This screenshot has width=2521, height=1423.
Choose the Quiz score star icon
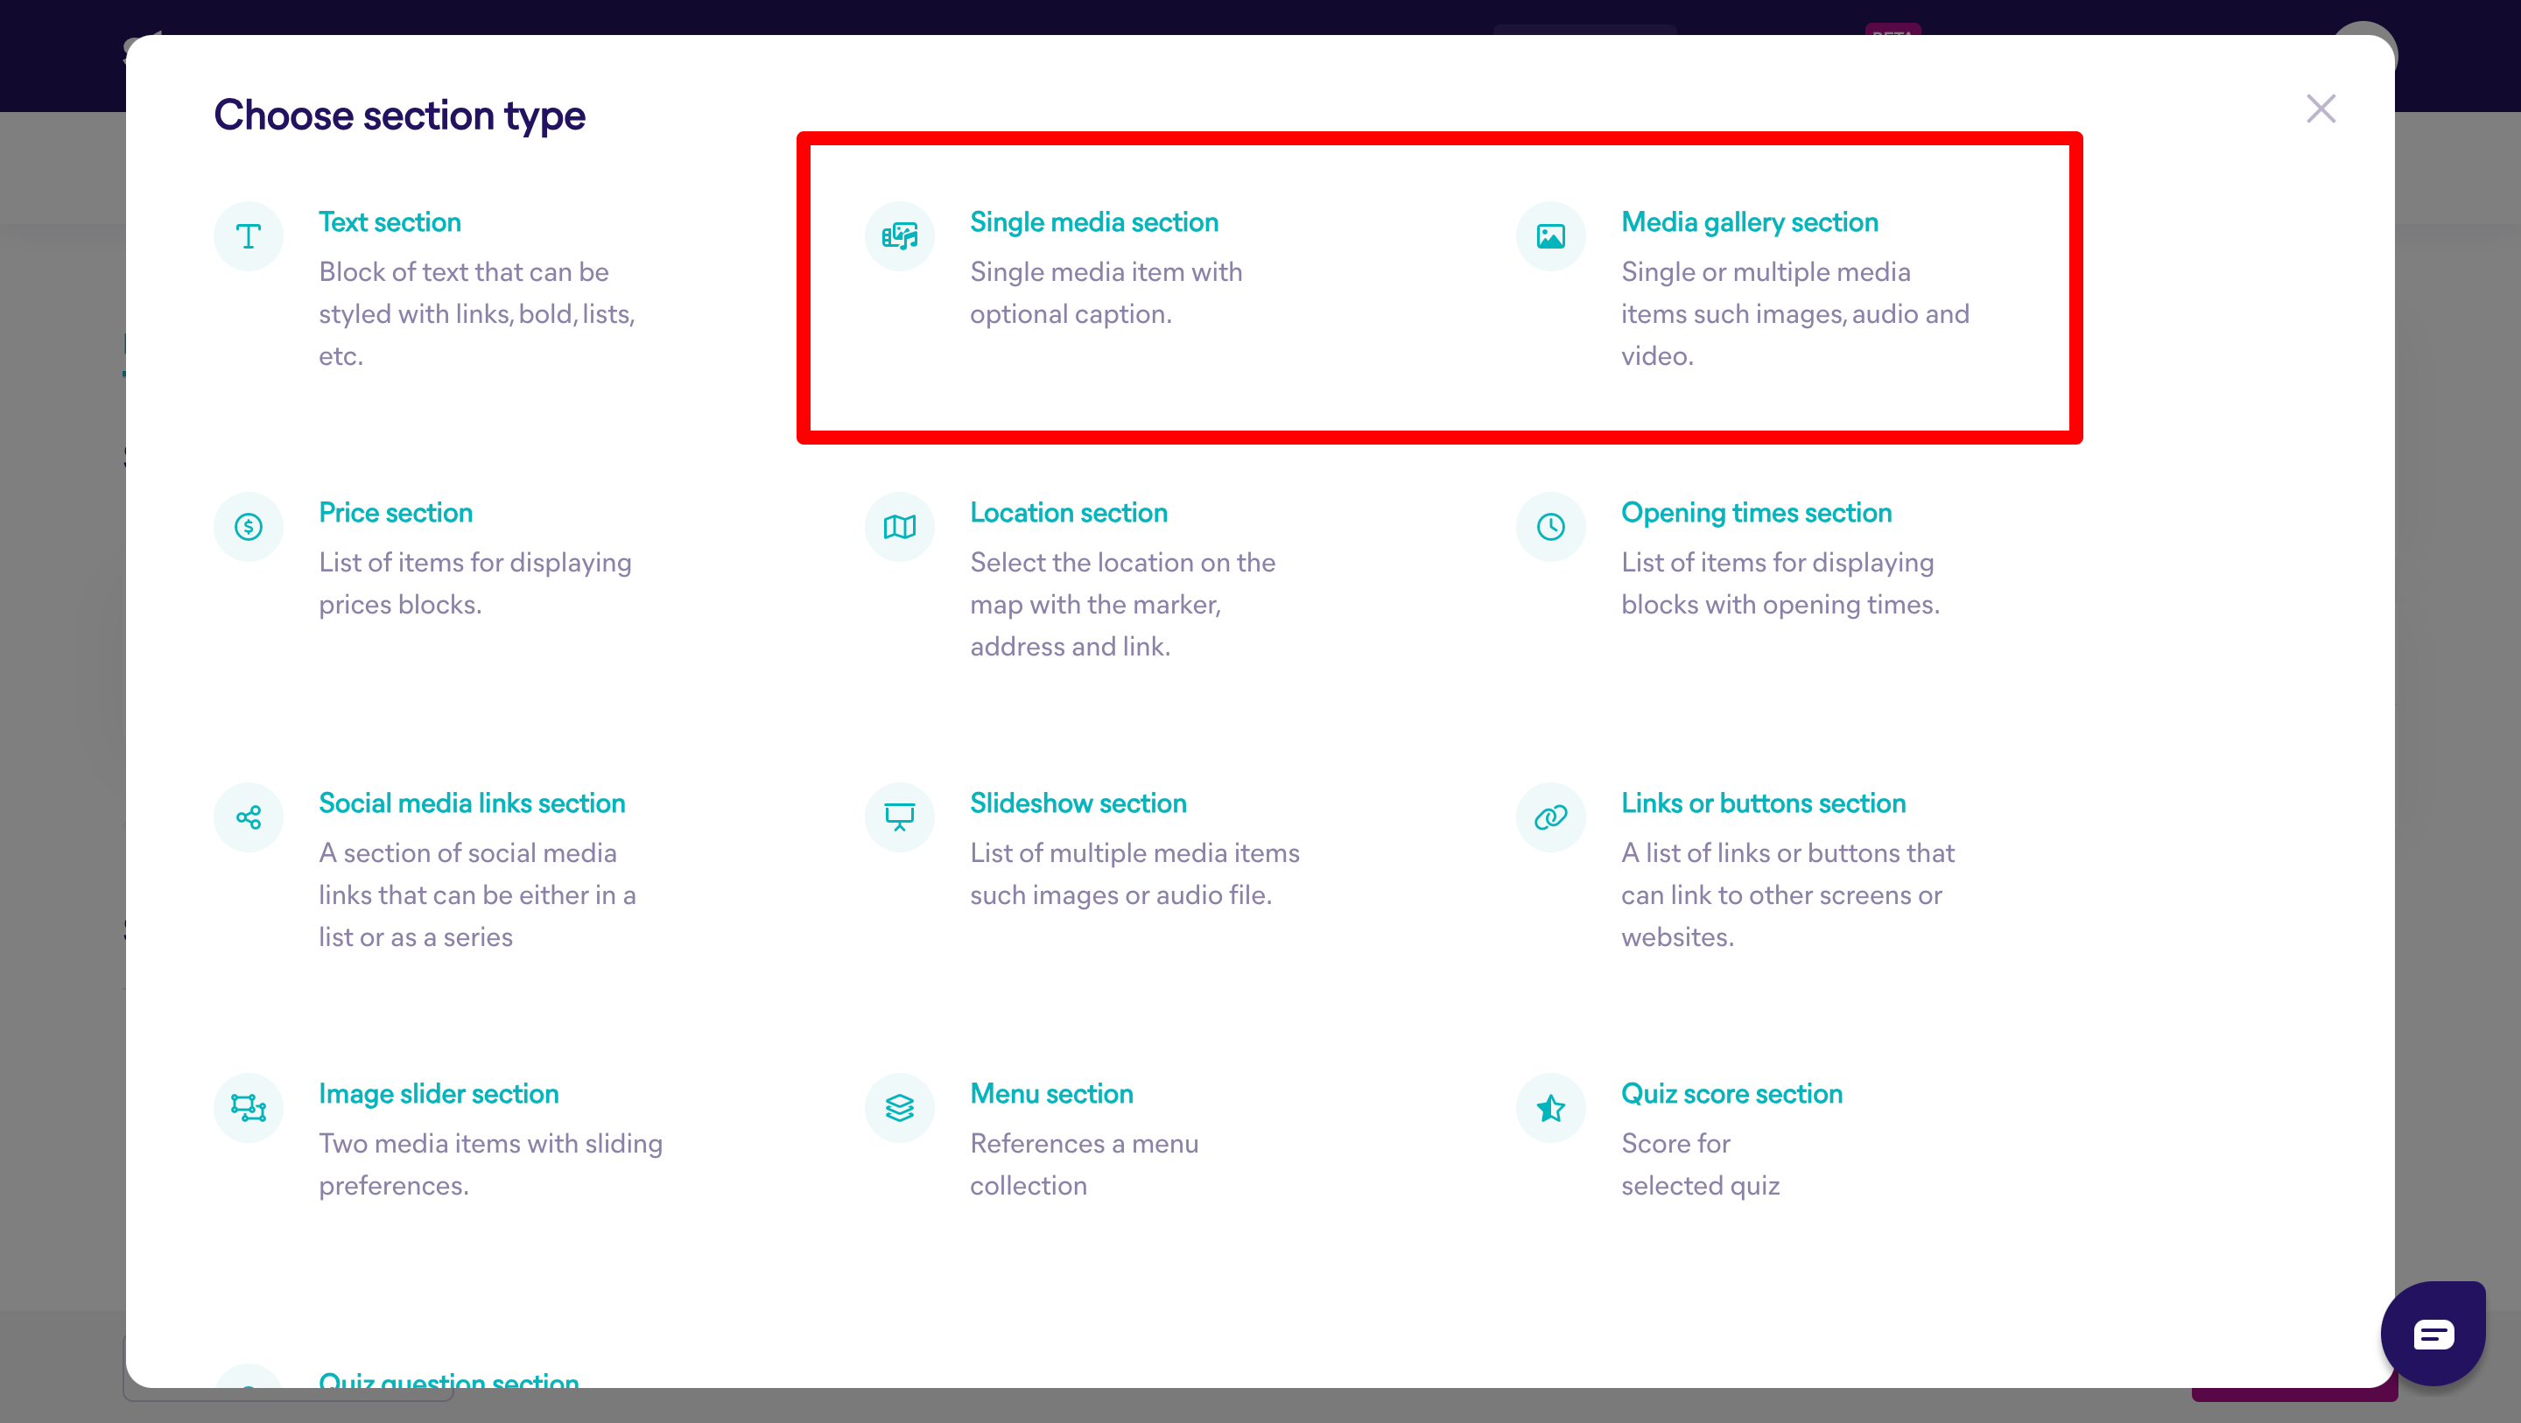click(x=1550, y=1108)
